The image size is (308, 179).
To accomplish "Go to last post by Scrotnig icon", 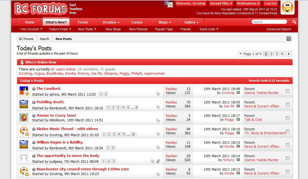I will 238,93.
